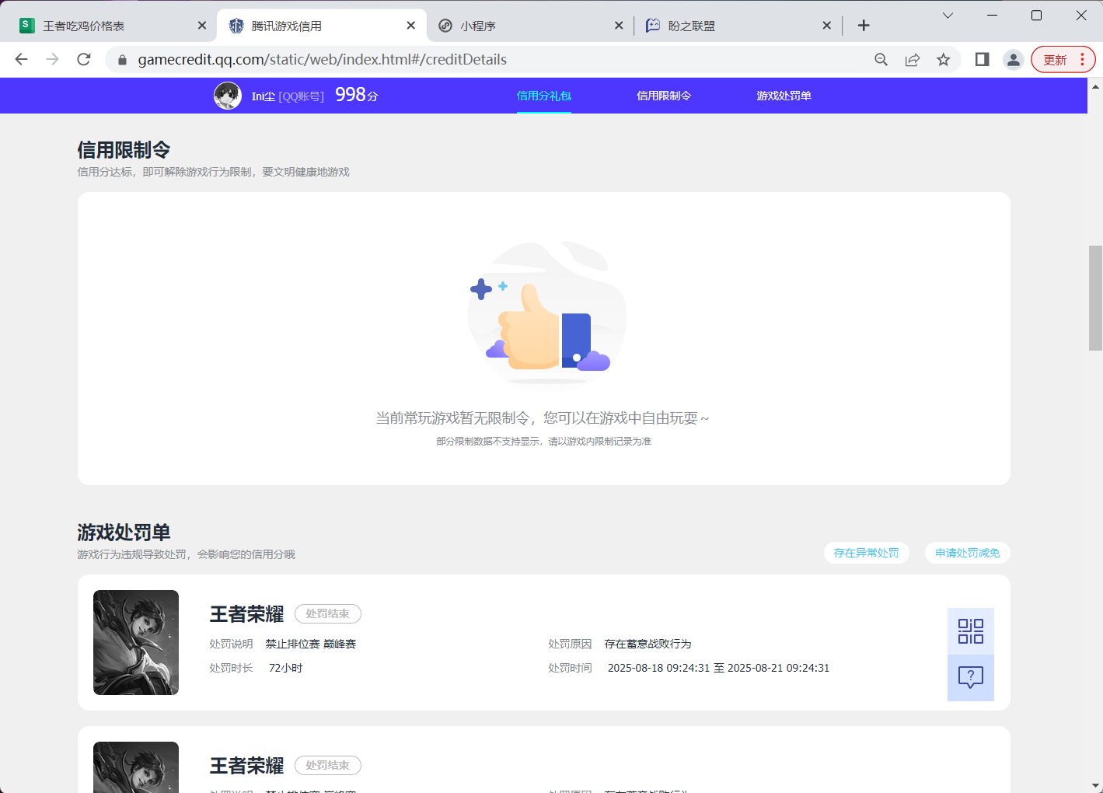Switch to 盼之联盟 browser tab

737,26
